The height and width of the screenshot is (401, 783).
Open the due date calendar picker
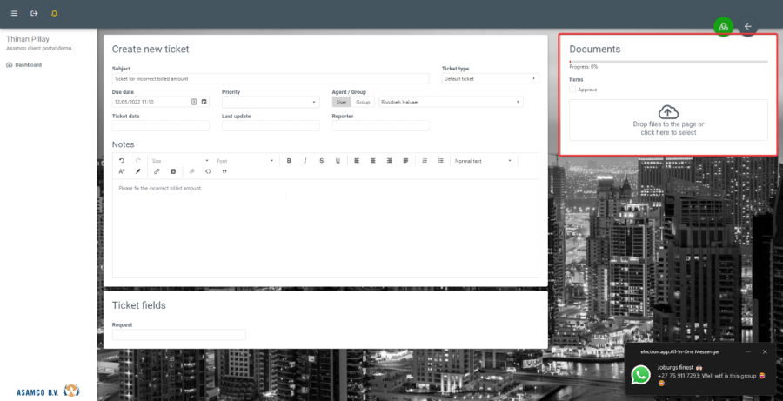204,102
